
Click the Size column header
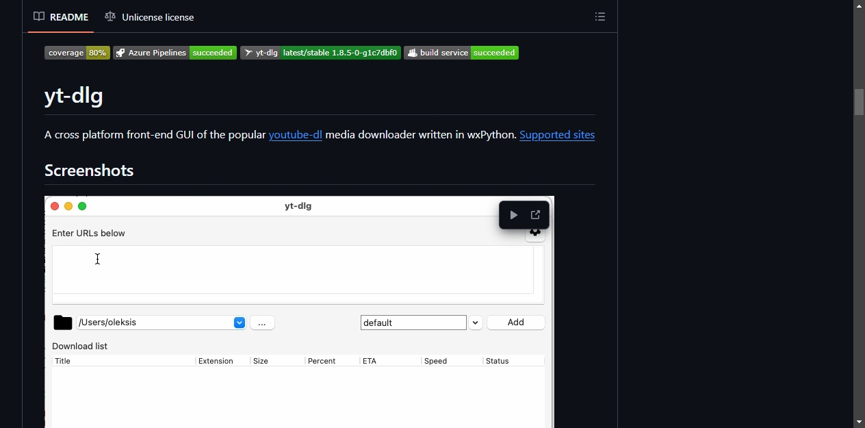(278, 361)
